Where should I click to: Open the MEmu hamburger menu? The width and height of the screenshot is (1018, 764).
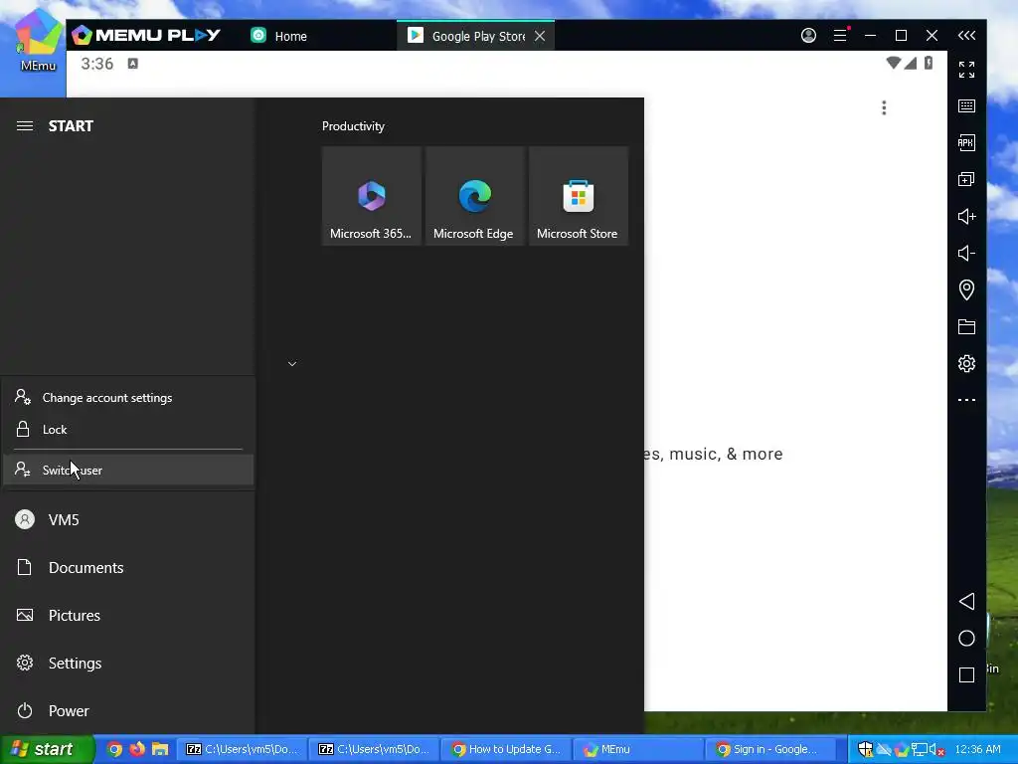click(x=840, y=35)
